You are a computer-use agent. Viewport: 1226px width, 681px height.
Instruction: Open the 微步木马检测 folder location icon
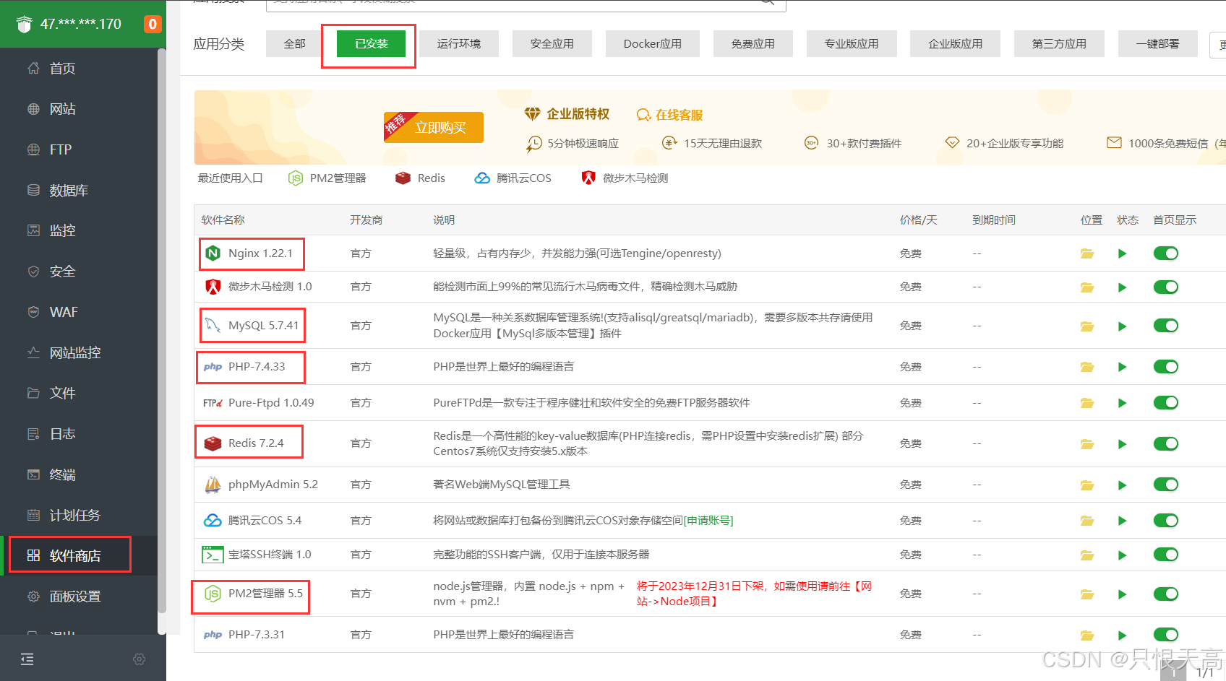1087,287
